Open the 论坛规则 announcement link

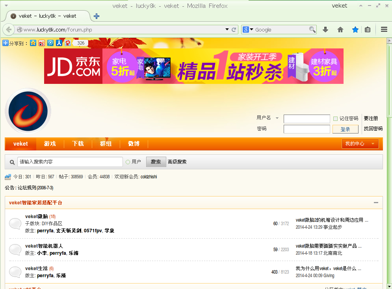35,188
